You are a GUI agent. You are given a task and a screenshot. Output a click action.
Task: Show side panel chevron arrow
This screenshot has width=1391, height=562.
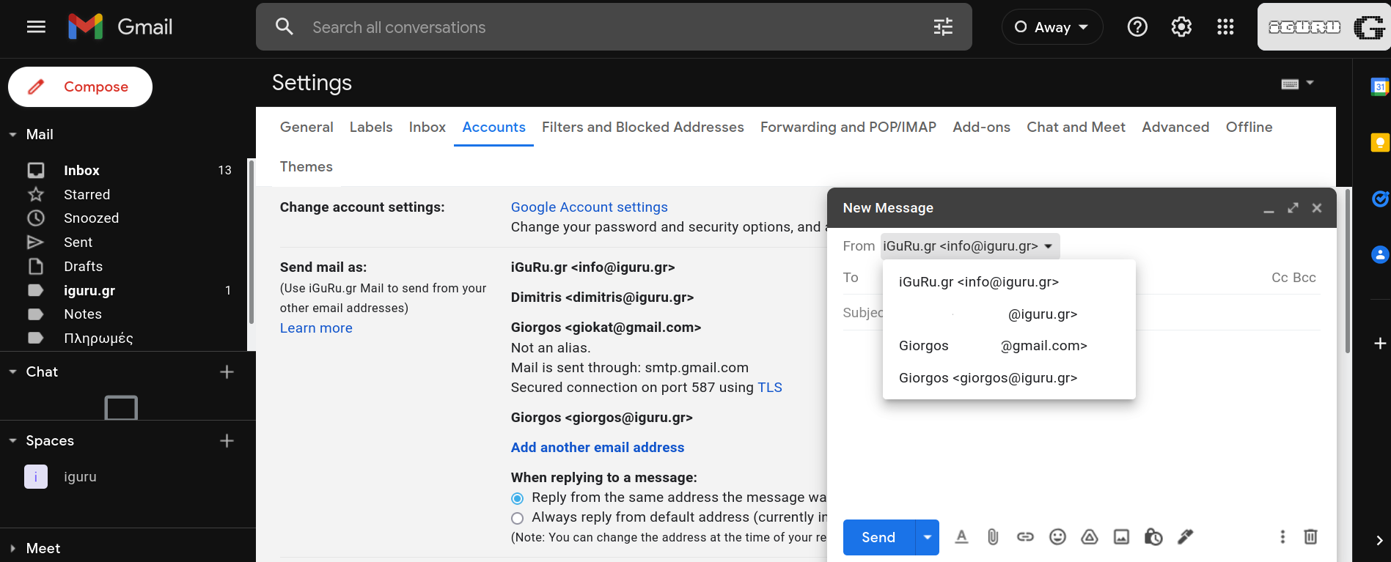(1379, 540)
